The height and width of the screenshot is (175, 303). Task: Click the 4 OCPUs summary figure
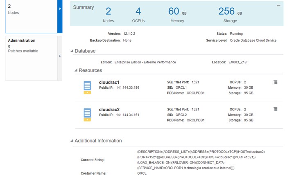point(138,11)
